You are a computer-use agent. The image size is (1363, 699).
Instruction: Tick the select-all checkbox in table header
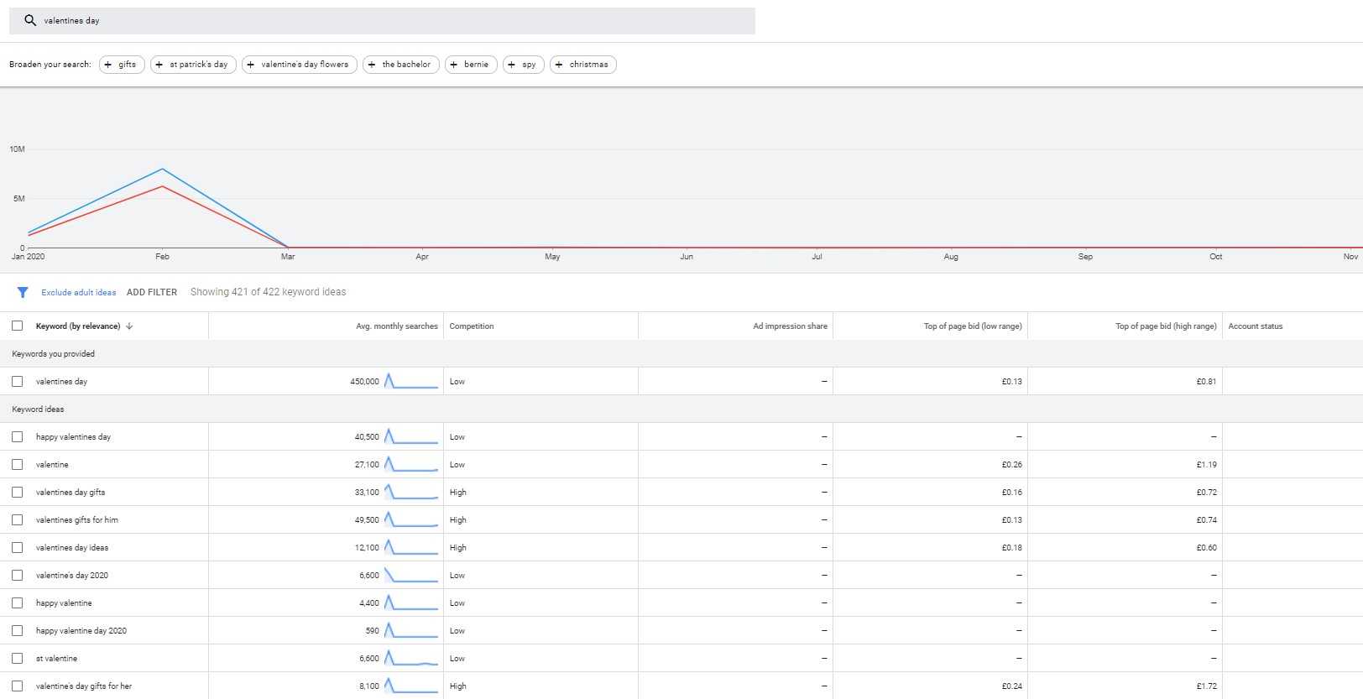(17, 326)
